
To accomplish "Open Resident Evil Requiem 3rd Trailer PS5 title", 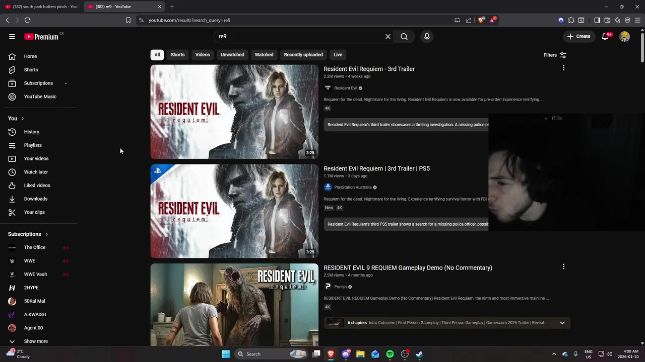I will pos(376,168).
